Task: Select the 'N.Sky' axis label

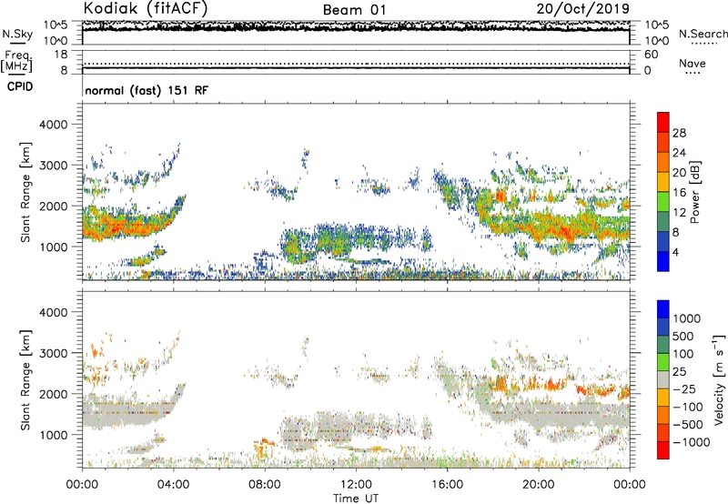Action: pos(17,34)
